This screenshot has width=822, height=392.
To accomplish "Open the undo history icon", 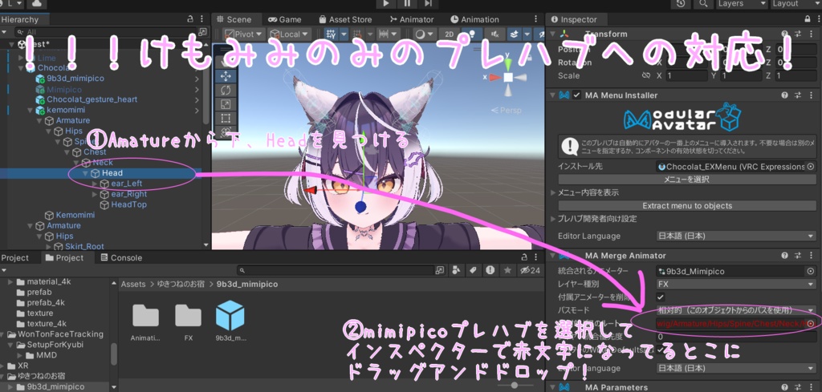I will [681, 4].
